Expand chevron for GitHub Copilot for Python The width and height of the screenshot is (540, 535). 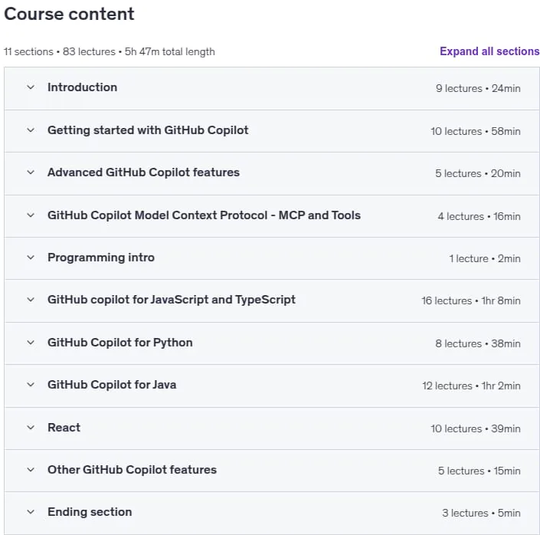click(x=31, y=343)
